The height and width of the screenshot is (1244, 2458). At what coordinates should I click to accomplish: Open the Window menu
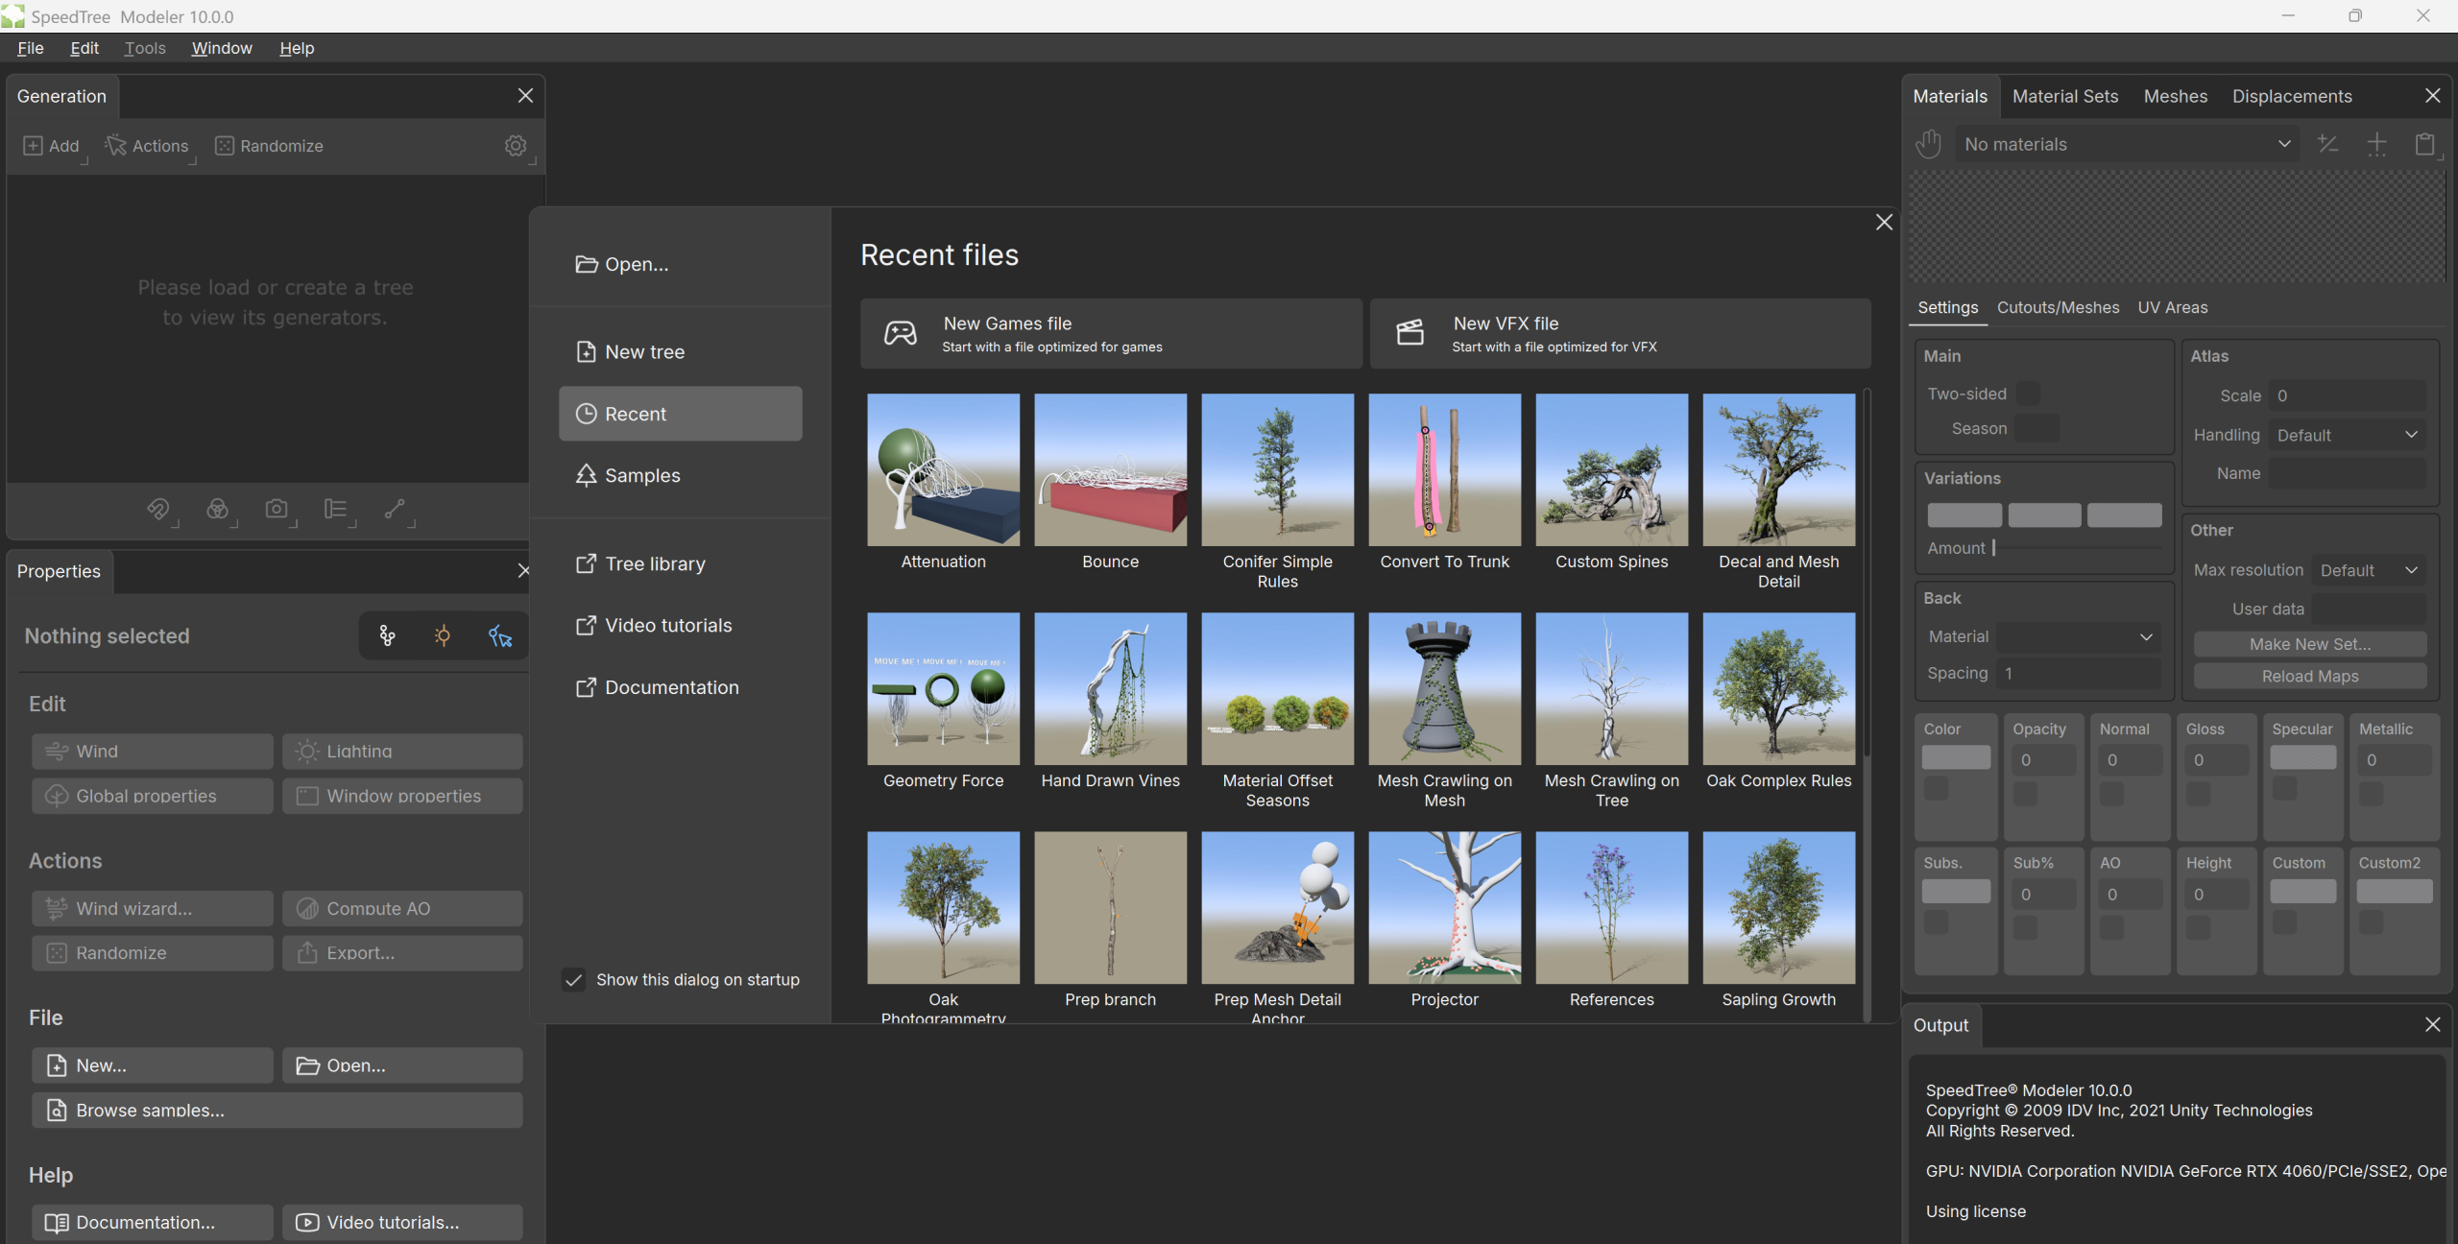point(222,48)
